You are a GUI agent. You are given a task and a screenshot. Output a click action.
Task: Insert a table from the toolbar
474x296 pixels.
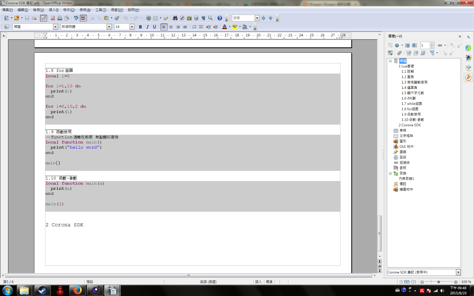coord(156,18)
